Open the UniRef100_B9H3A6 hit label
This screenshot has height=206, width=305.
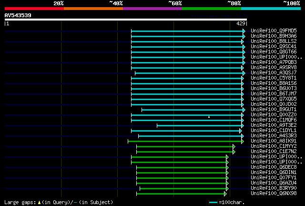tap(274, 36)
